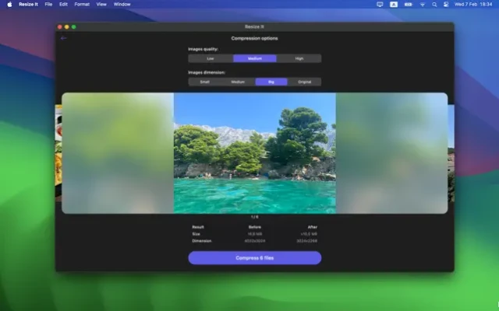Viewport: 499px width, 311px height.
Task: Set images quality to Low
Action: [x=211, y=58]
